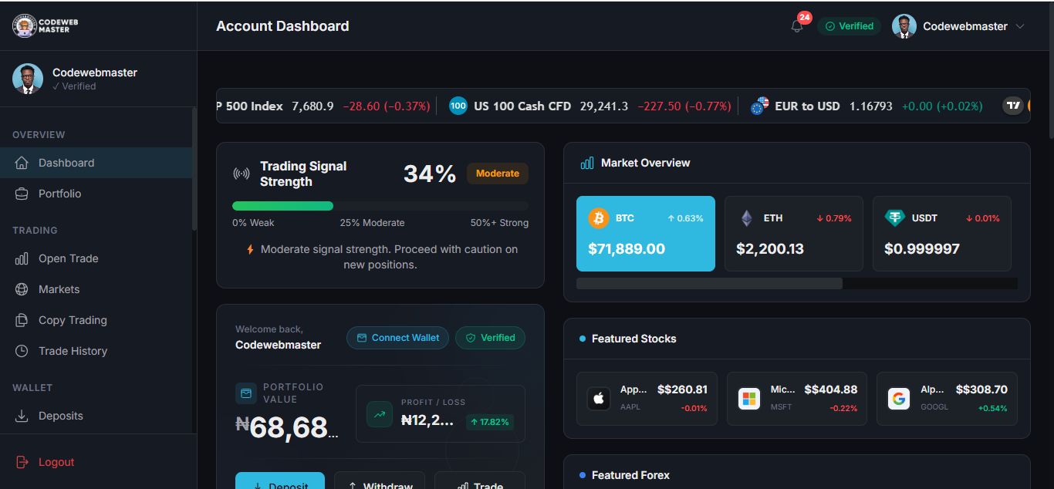Click the red Logout icon
The image size is (1054, 489).
22,462
